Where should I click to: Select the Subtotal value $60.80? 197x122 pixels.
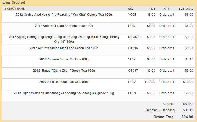point(188,104)
